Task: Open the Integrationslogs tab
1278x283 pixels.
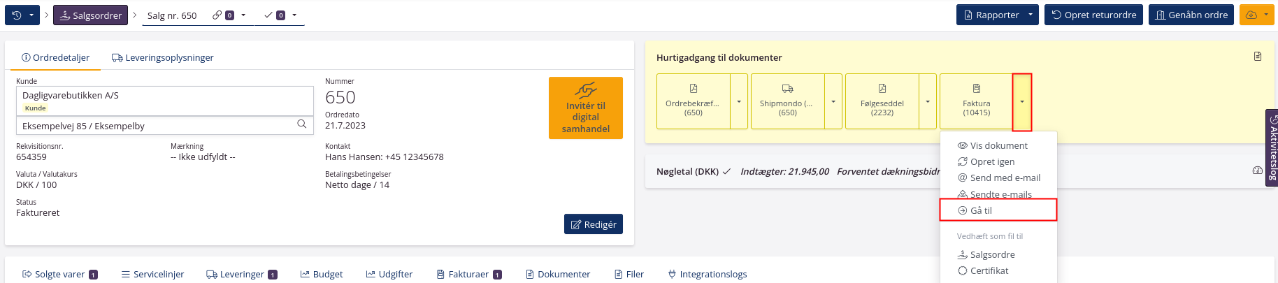Action: pos(708,274)
